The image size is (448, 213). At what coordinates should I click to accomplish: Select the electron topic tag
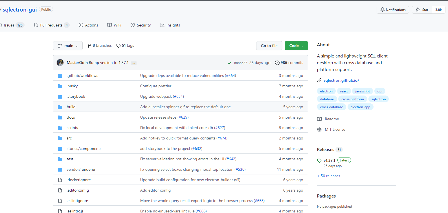pos(326,91)
